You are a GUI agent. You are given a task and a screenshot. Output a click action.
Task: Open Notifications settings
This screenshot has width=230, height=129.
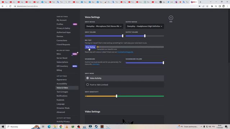pyautogui.click(x=62, y=96)
